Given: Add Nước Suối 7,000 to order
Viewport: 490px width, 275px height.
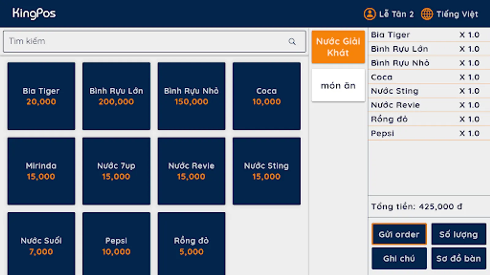Looking at the screenshot, I should pos(41,244).
